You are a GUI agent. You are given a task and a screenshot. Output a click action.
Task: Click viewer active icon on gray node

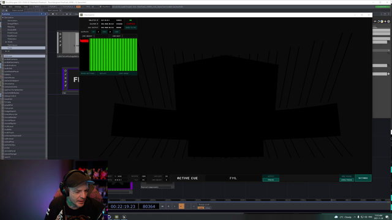click(60, 34)
